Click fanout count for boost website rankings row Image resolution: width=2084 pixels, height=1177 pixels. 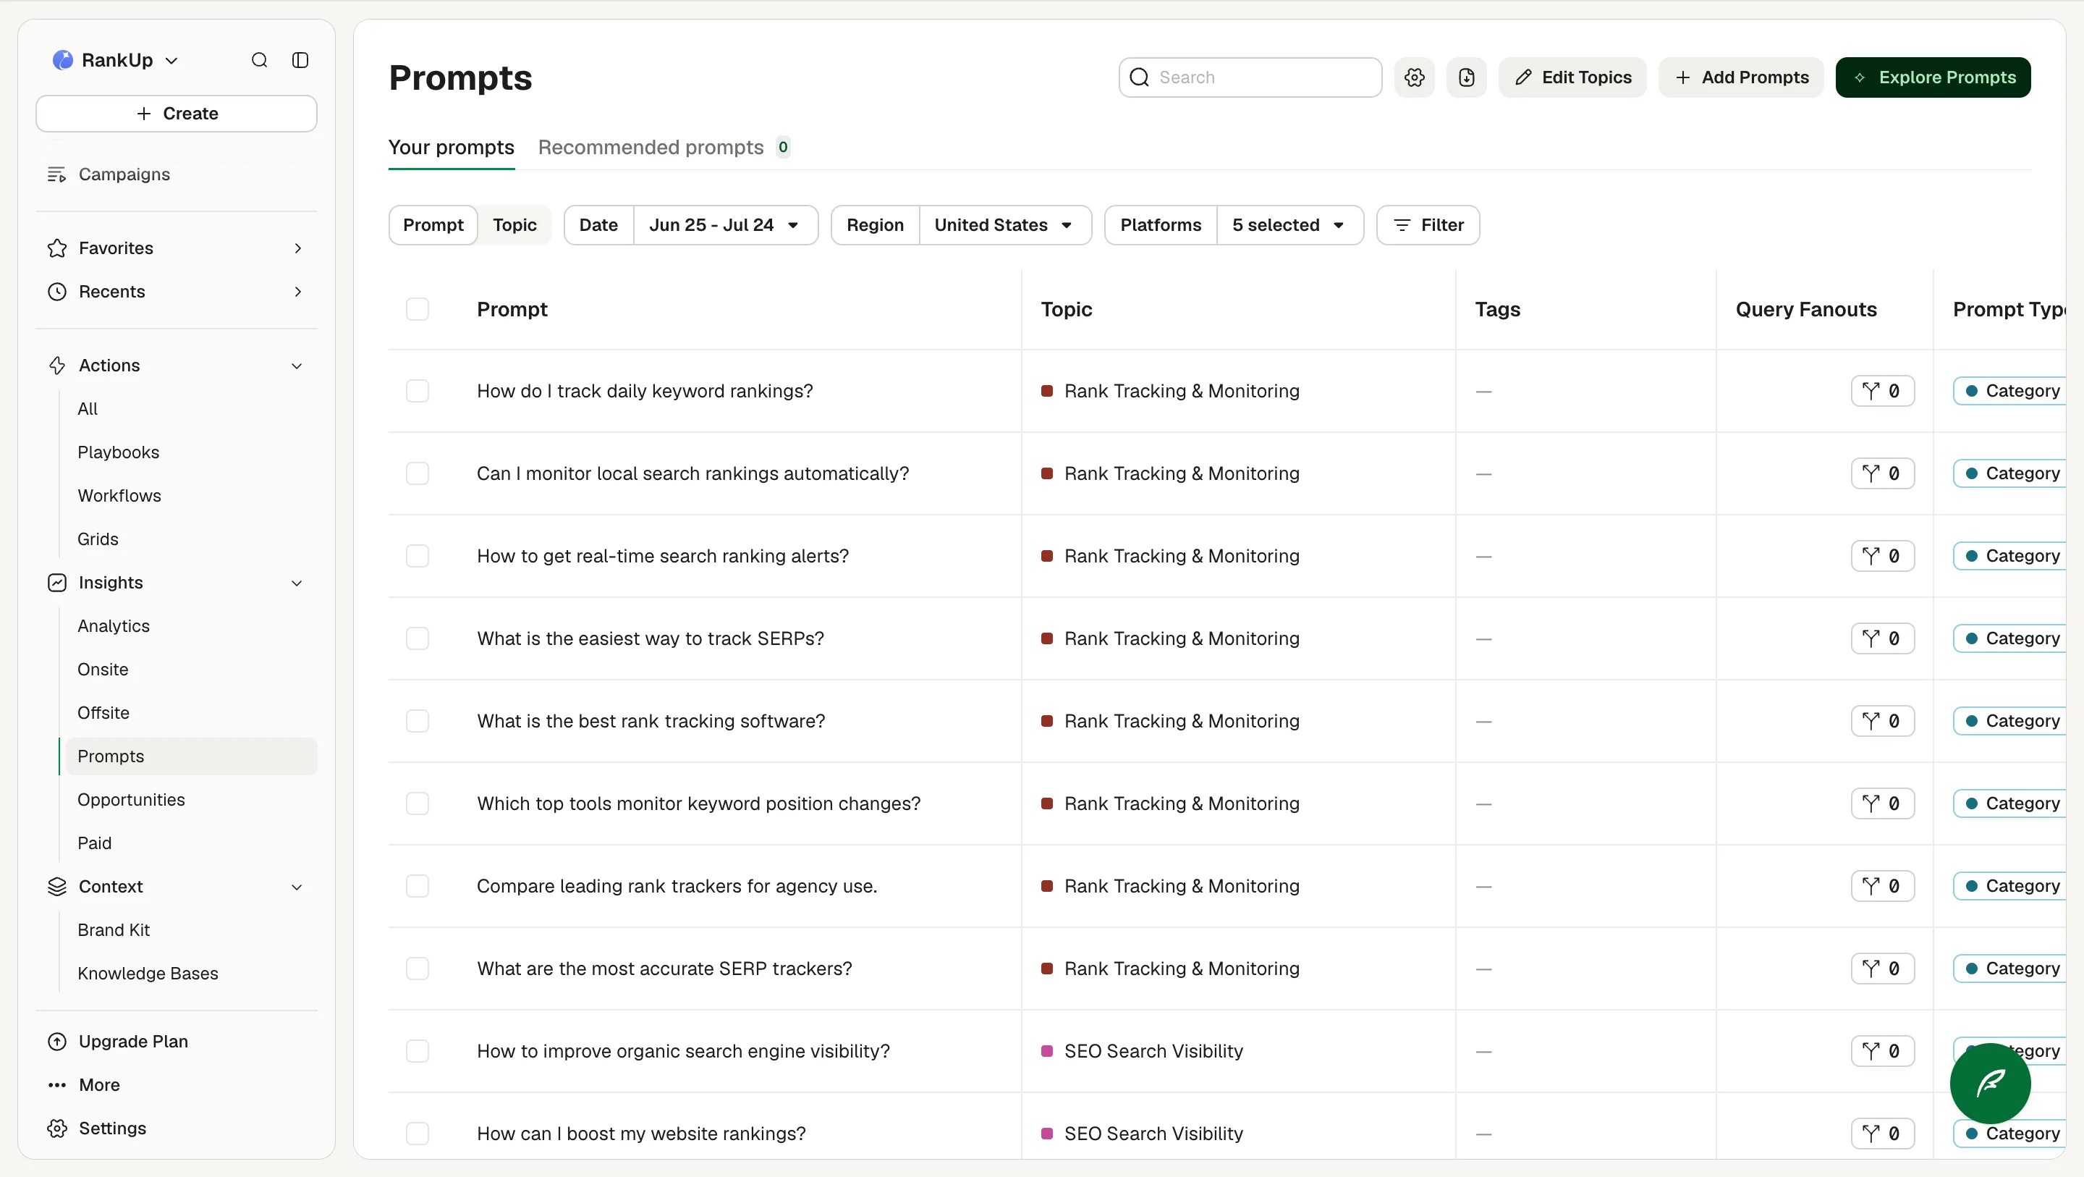pos(1883,1134)
